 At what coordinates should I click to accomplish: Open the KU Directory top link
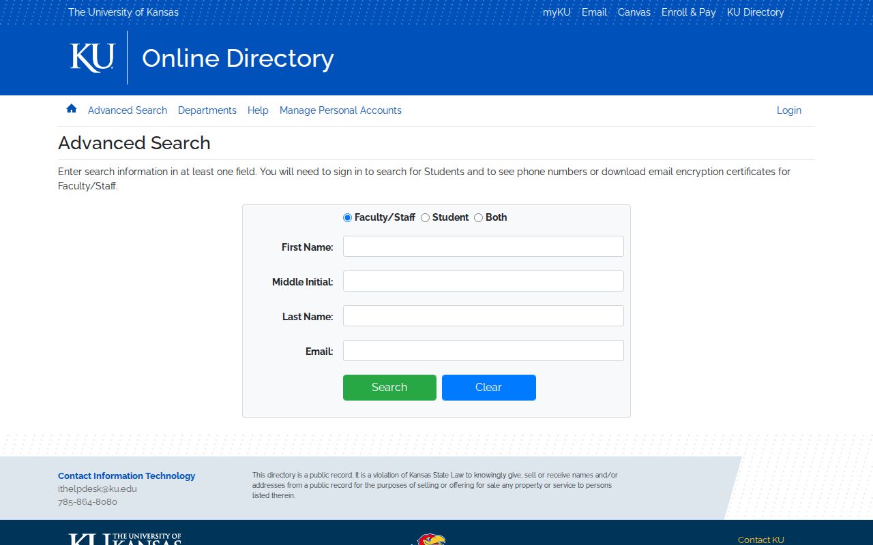tap(756, 12)
